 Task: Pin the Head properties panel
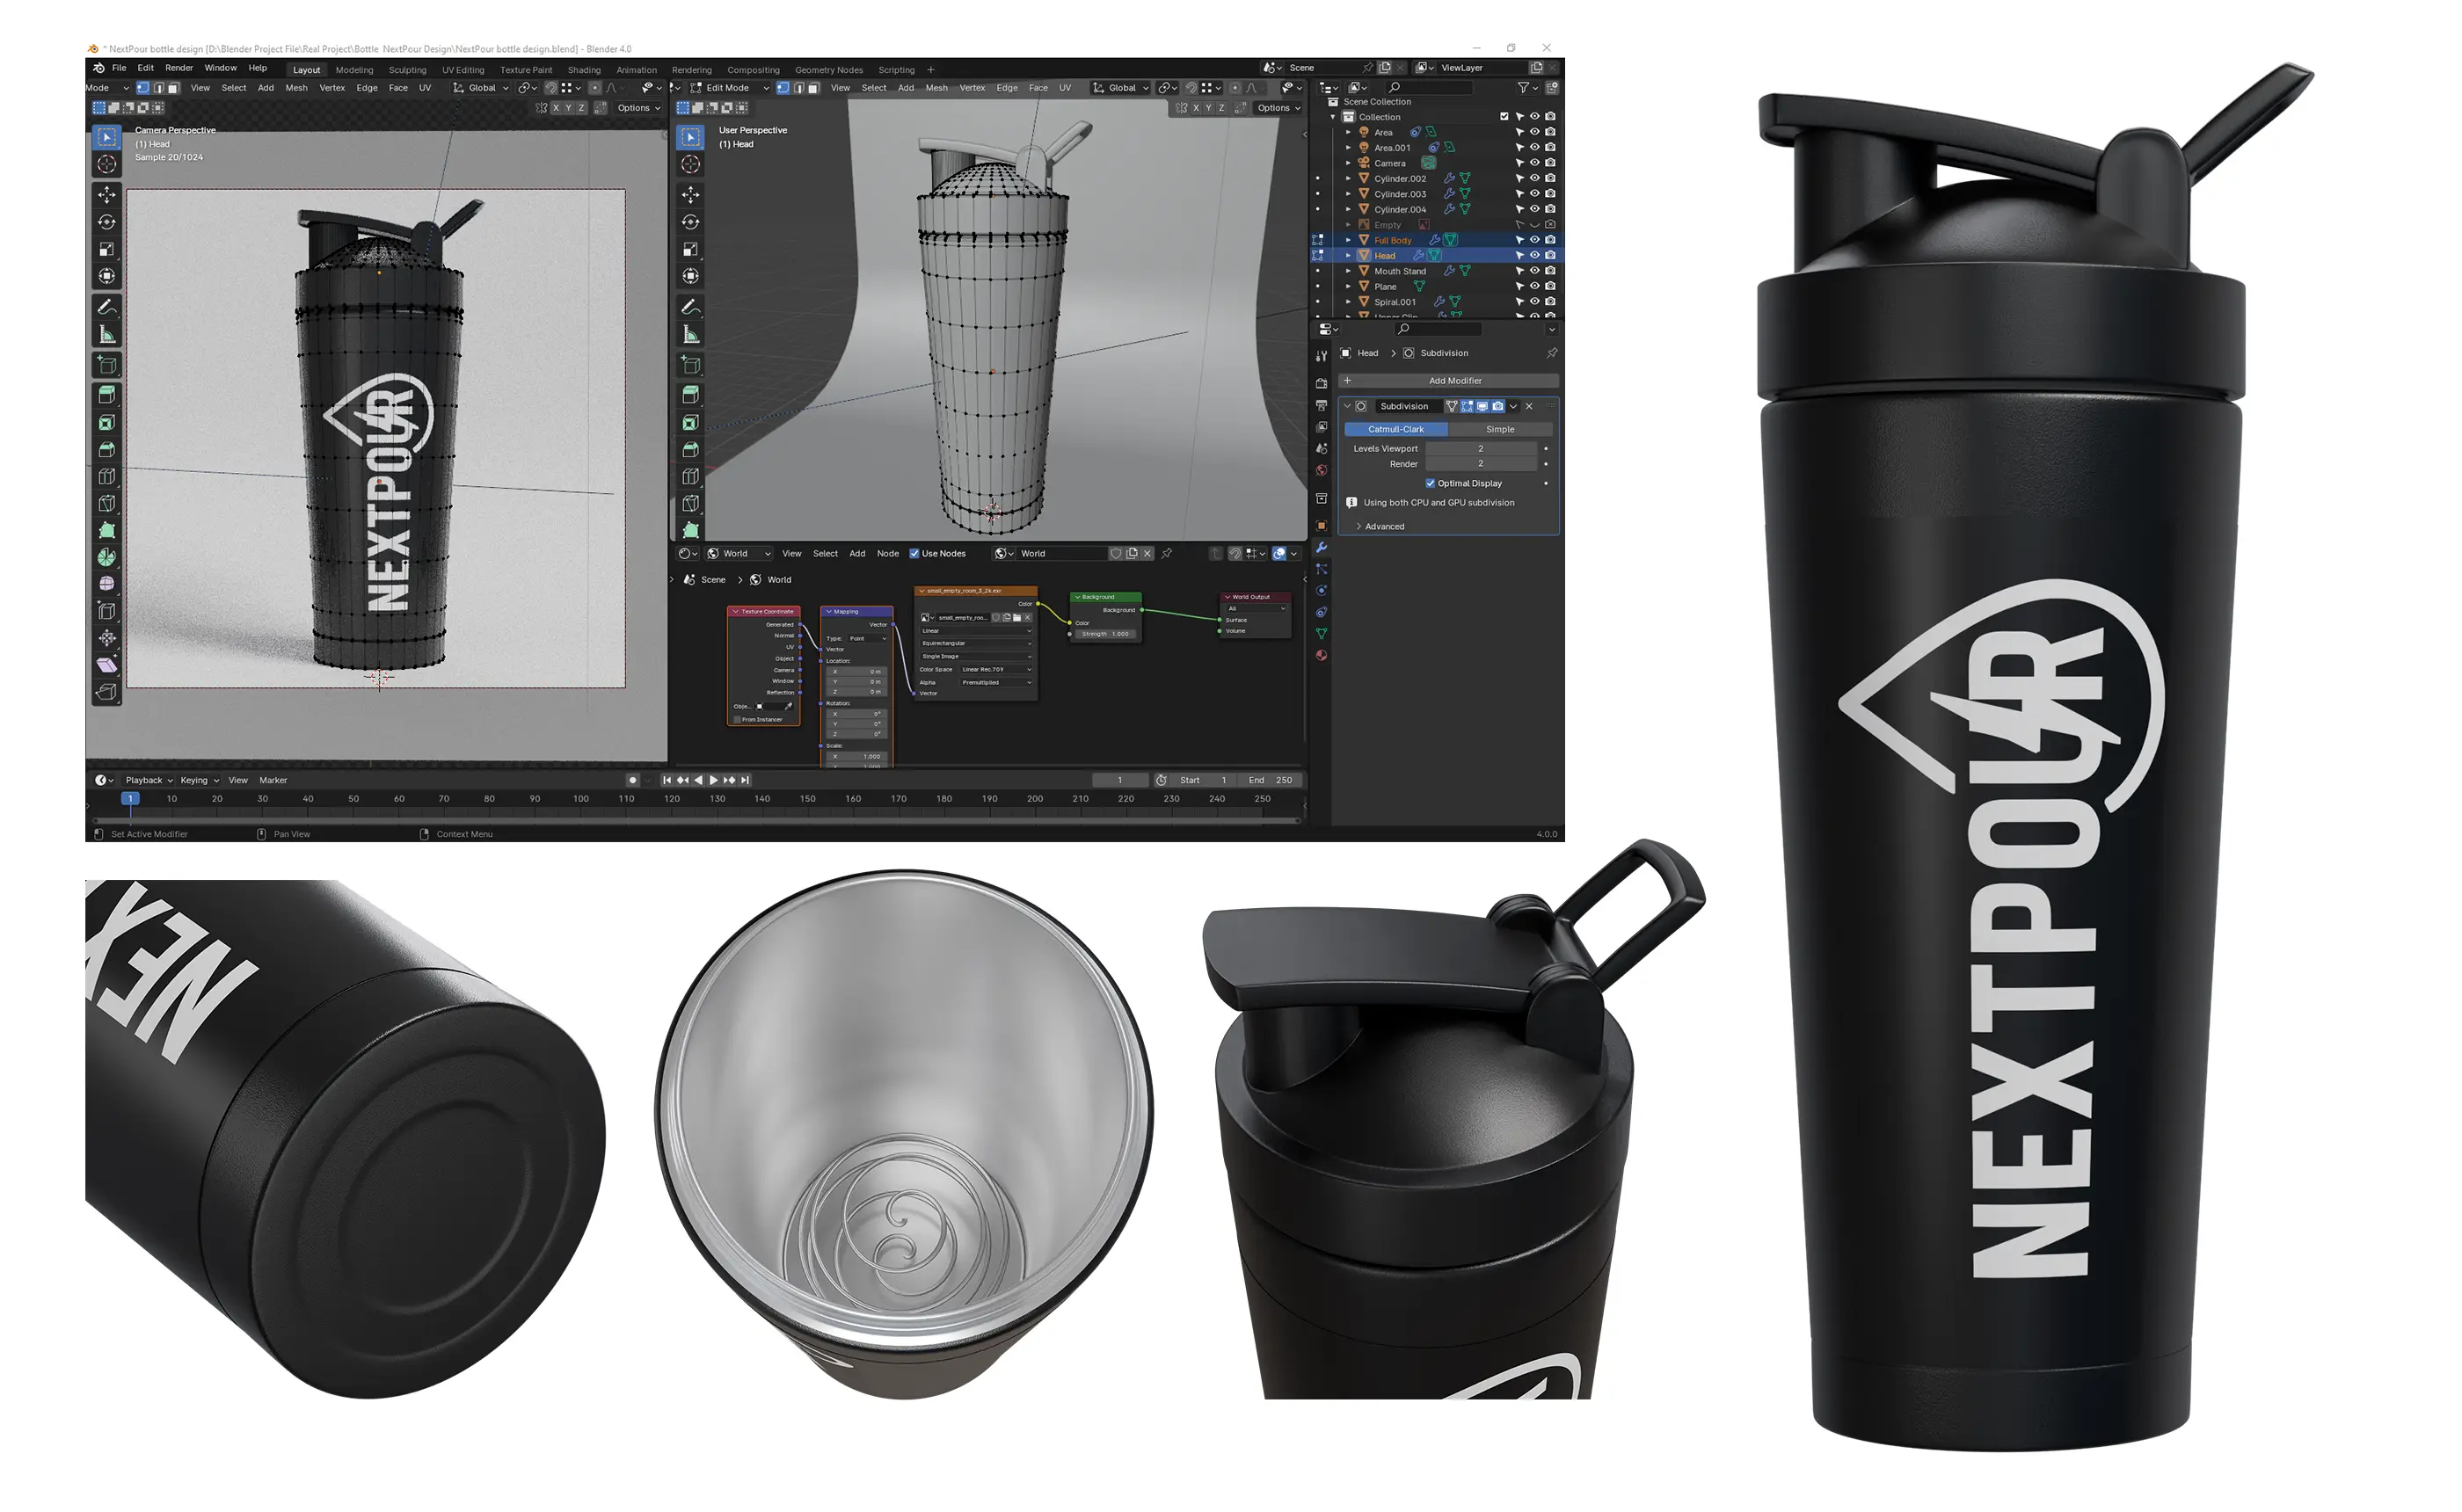coord(1551,353)
